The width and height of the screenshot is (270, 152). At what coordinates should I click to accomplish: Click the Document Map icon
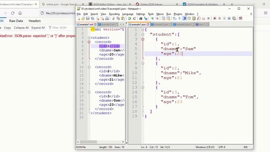click(194, 19)
